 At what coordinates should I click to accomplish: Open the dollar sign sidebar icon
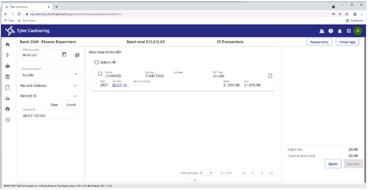[x=7, y=55]
